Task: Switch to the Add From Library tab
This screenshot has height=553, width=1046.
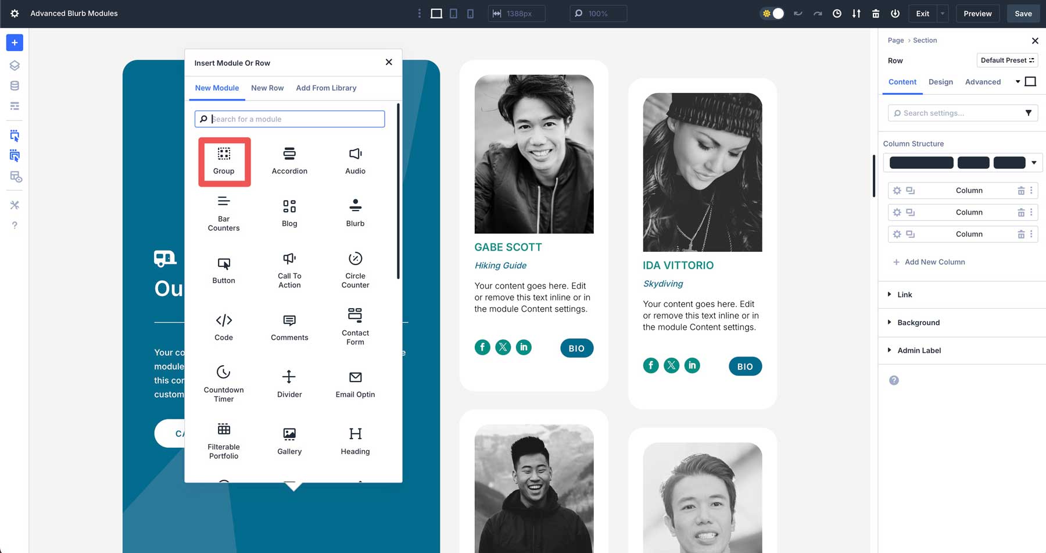Action: click(326, 88)
